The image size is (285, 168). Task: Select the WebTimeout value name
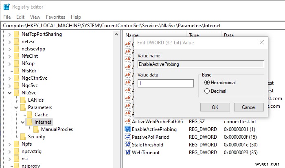coord(146,153)
